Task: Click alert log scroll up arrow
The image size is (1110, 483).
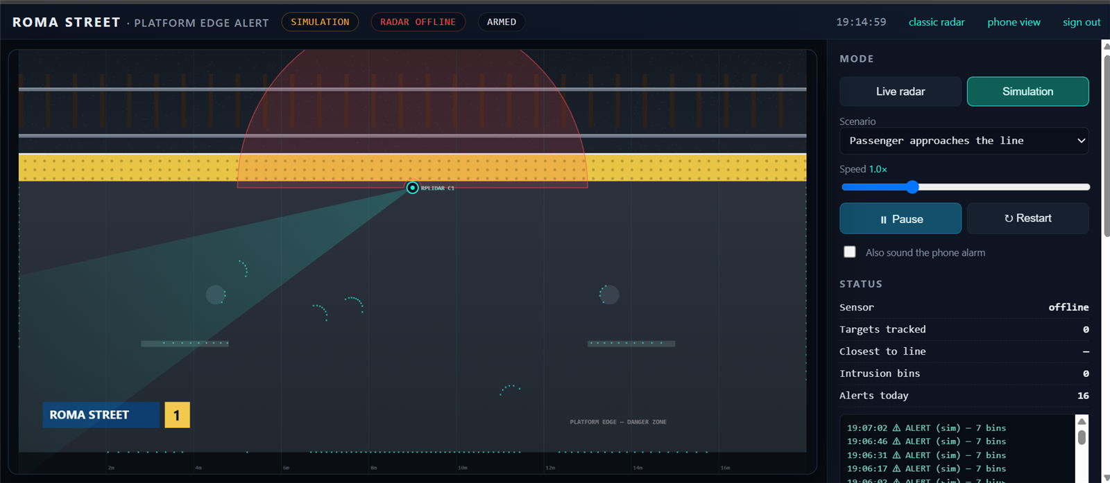Action: point(1082,421)
